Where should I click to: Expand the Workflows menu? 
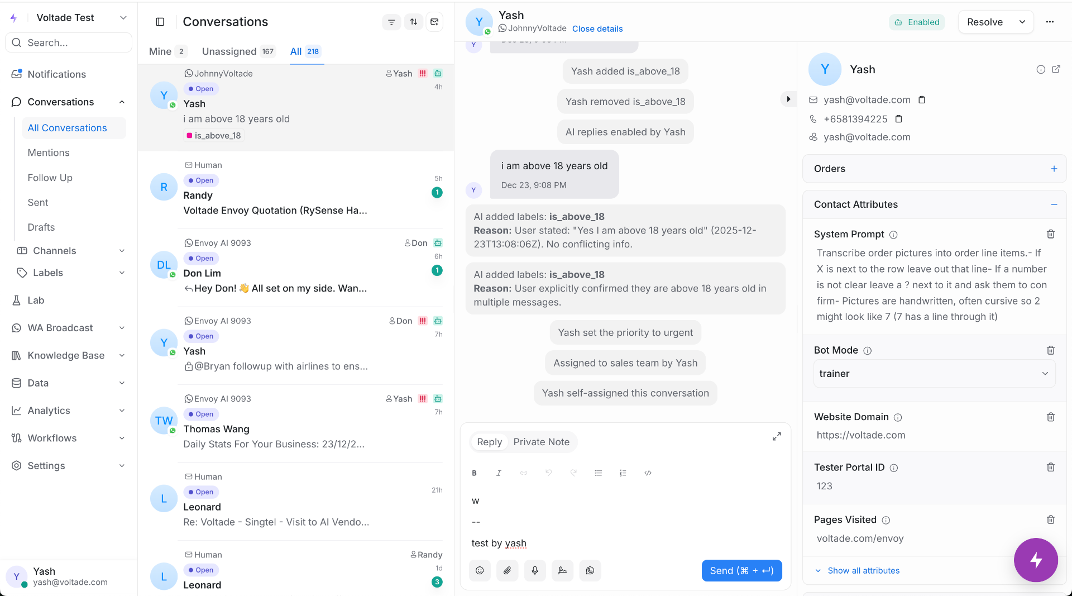coord(122,438)
